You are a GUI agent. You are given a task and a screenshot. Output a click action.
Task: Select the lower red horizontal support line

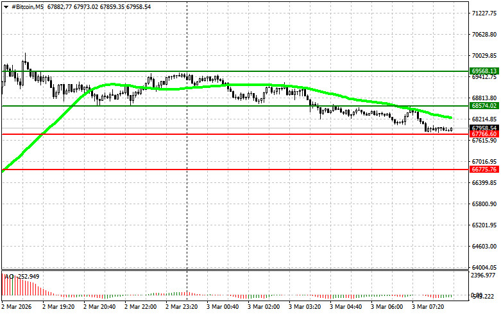tap(257, 170)
